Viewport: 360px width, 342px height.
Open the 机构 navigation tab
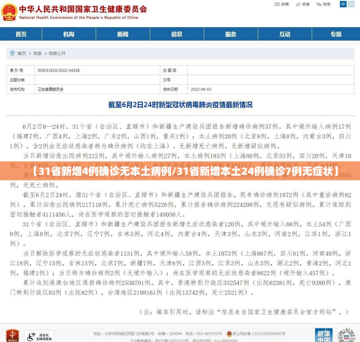click(69, 34)
